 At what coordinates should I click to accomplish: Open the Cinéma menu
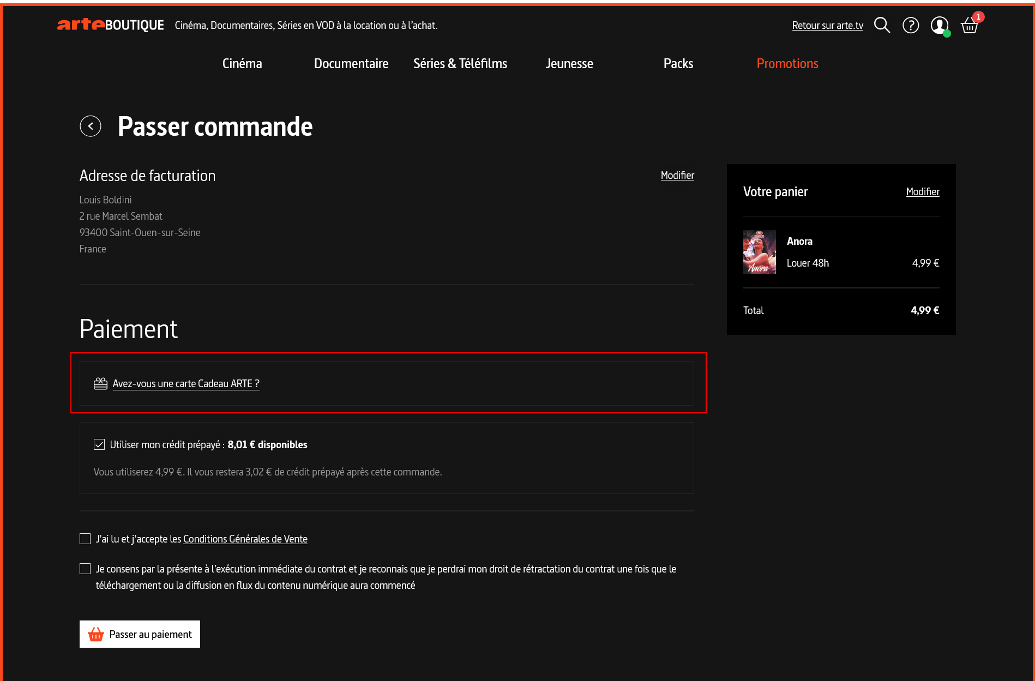[x=242, y=63]
